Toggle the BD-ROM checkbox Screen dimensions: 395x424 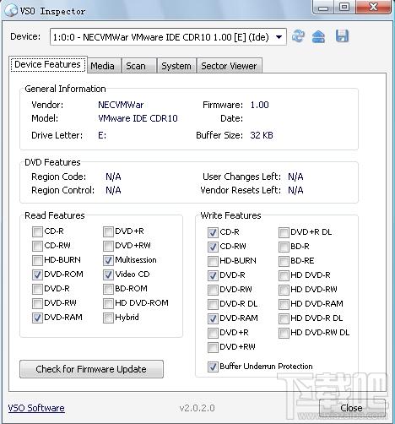coord(108,289)
